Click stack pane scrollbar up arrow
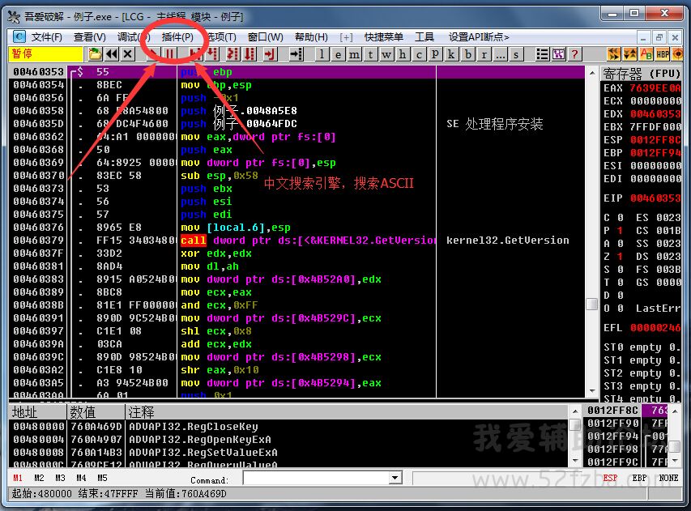 [x=675, y=411]
